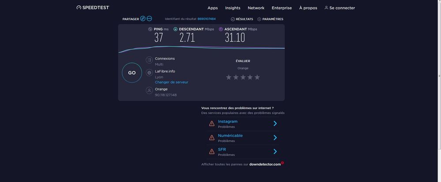Click the ÉVALUER heading
Screen dimensions: 441x182
pos(243,61)
